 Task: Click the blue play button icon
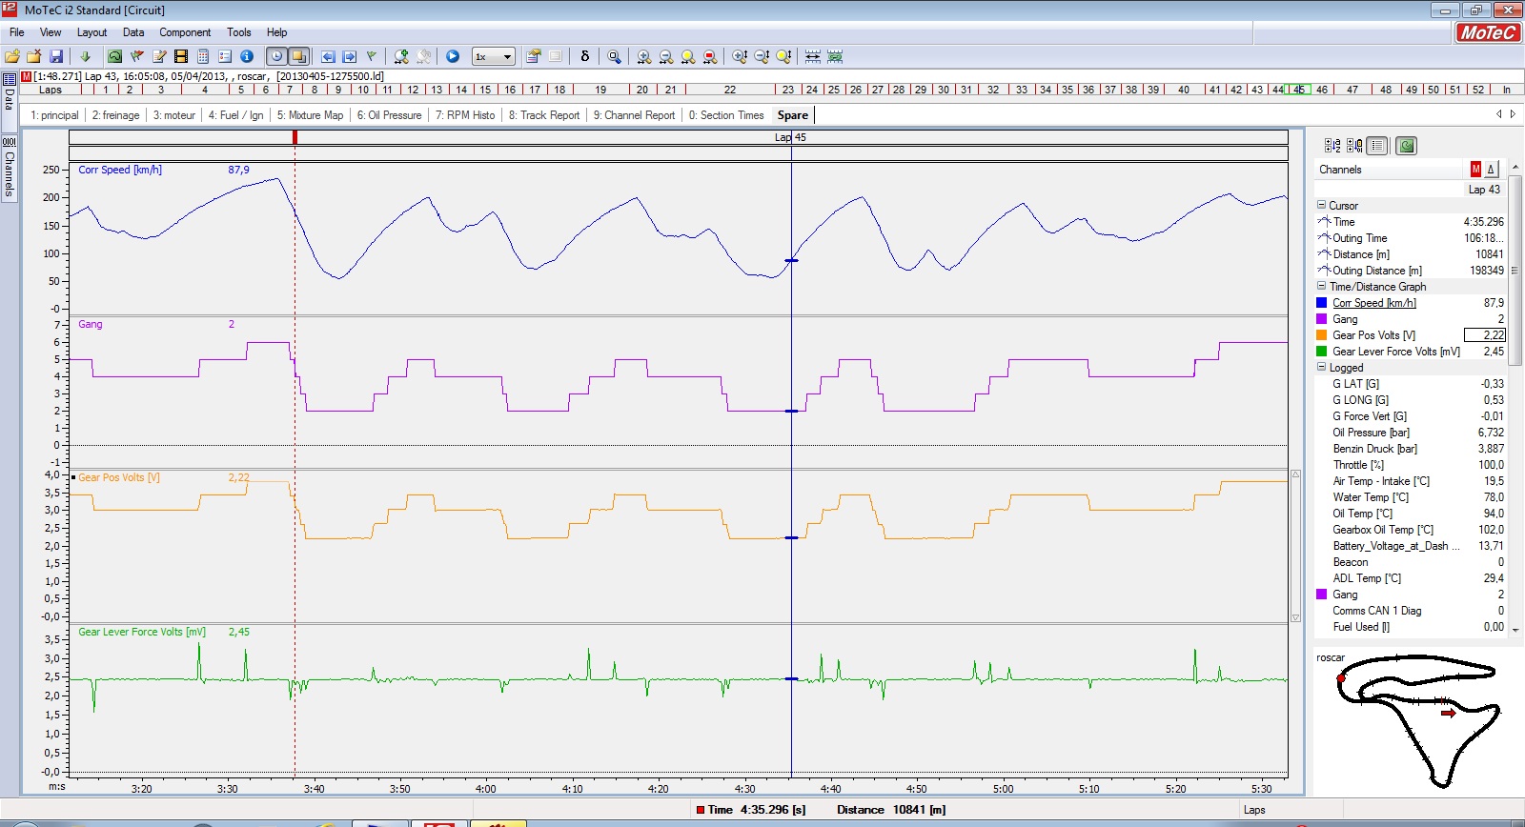453,56
